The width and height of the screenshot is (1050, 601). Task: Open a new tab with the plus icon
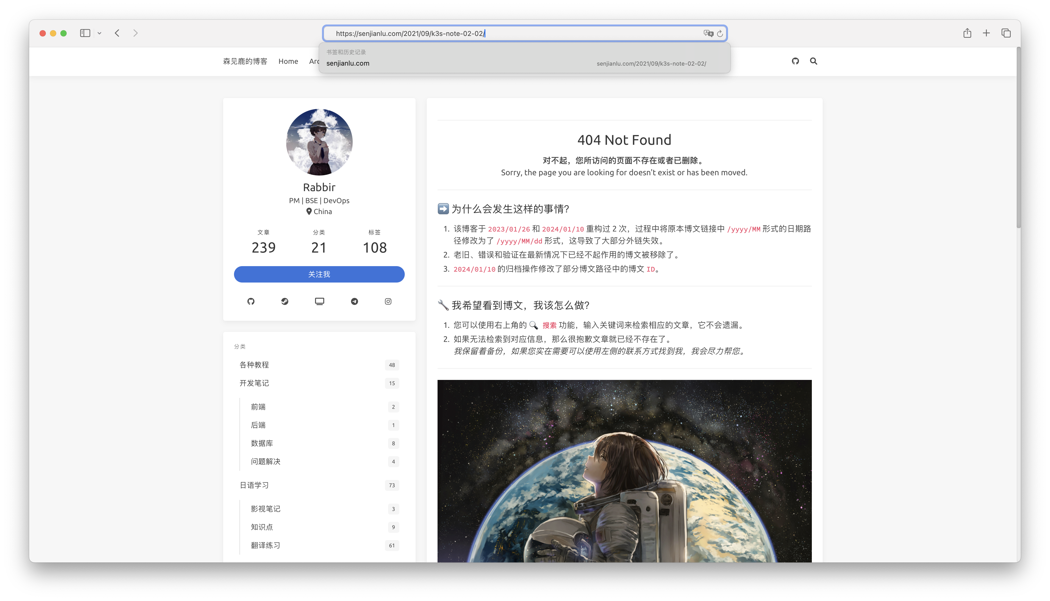986,33
